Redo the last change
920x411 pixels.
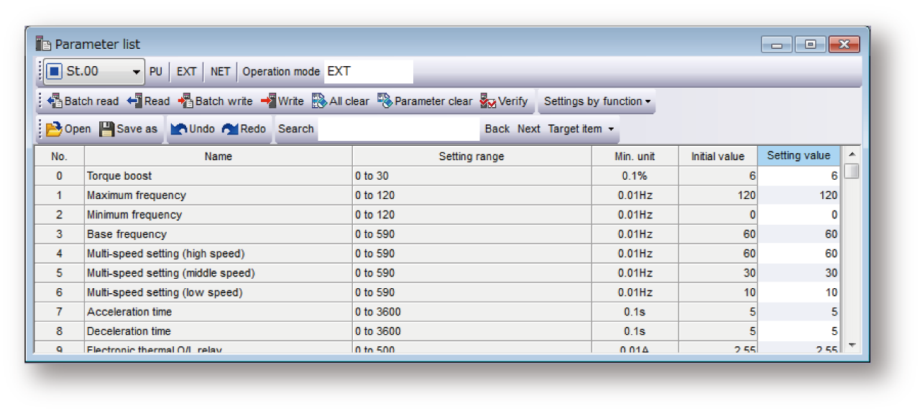click(x=244, y=129)
